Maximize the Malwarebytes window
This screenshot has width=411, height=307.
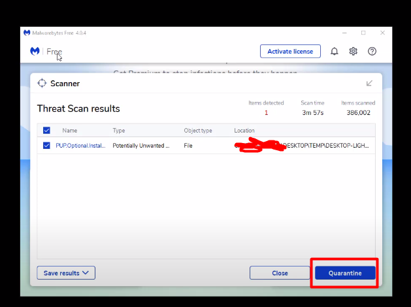point(363,33)
